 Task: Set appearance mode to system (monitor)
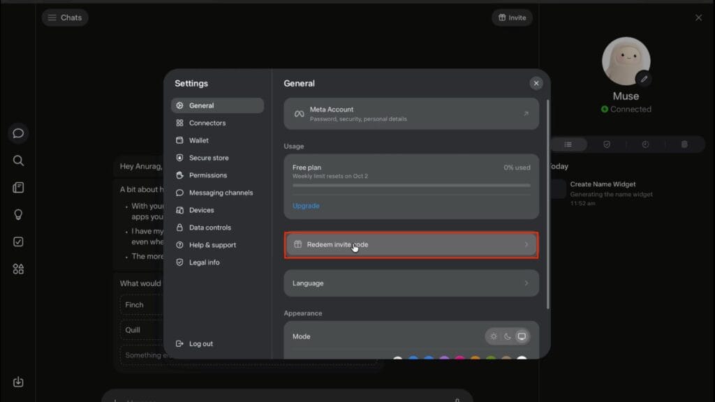tap(522, 336)
